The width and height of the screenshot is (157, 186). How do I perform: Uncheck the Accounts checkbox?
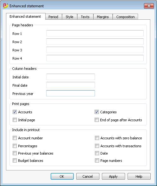(15, 112)
